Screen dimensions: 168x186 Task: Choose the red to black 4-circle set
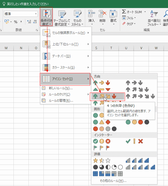[x=105, y=129]
